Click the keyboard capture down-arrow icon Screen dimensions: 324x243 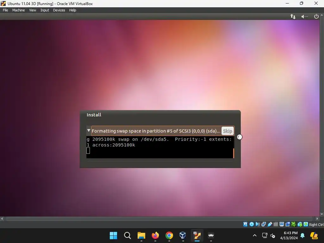pyautogui.click(x=306, y=224)
